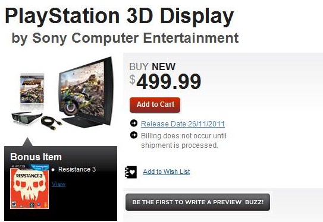Click the PlayStation 3D Display title
Image resolution: width=323 pixels, height=222 pixels.
(x=120, y=16)
